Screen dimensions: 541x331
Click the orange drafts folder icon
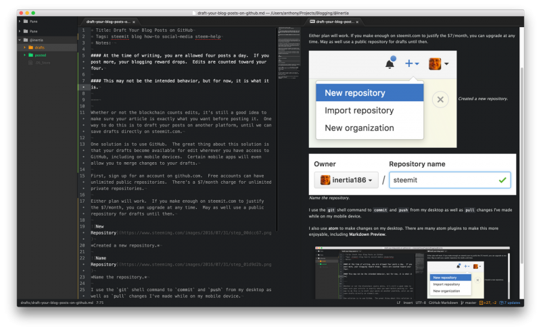point(30,47)
